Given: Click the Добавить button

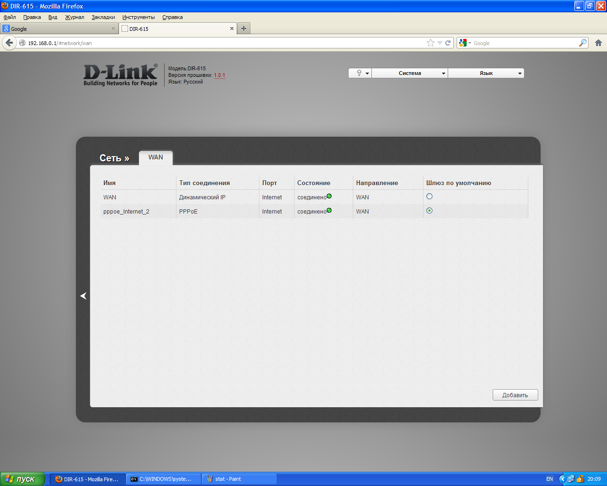Looking at the screenshot, I should 515,395.
